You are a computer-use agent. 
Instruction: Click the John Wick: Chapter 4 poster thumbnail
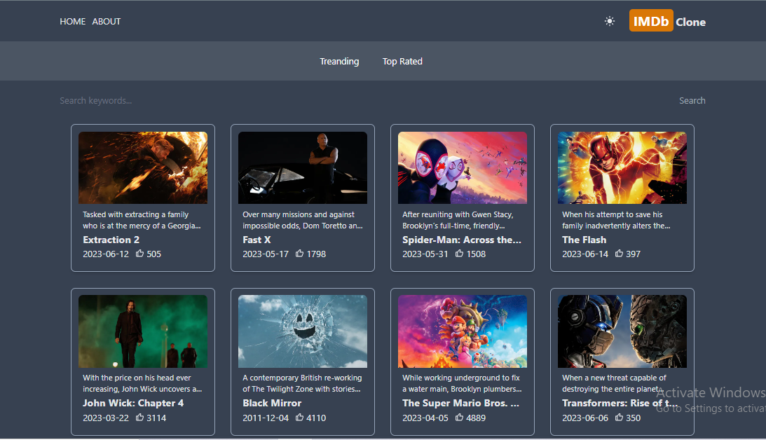pyautogui.click(x=143, y=331)
